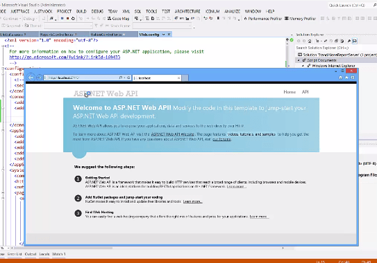Go forward in the Internet Explorer window
This screenshot has height=263, width=377.
[39, 78]
